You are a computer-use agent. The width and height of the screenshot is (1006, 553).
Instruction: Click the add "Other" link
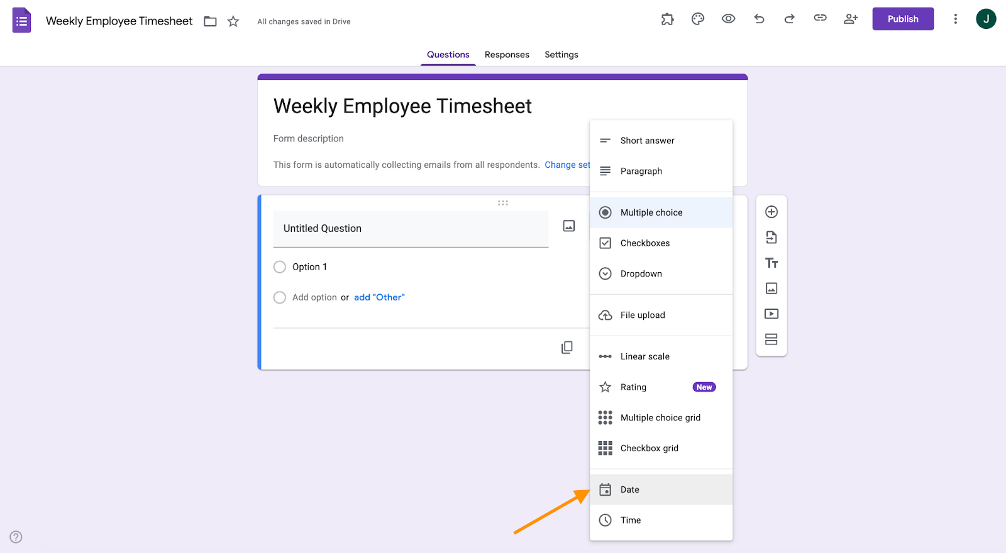[x=379, y=297]
